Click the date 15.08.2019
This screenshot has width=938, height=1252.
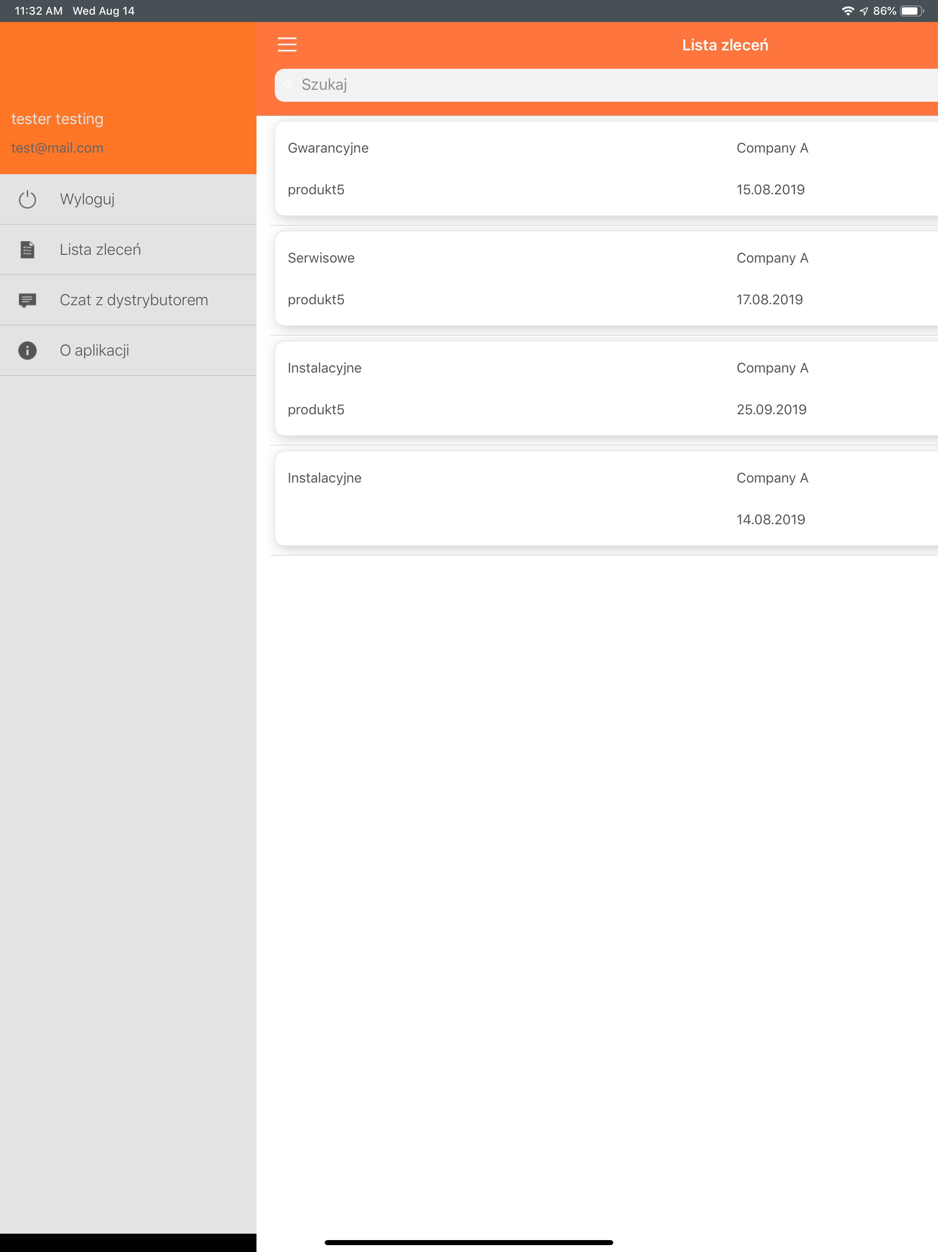click(770, 190)
